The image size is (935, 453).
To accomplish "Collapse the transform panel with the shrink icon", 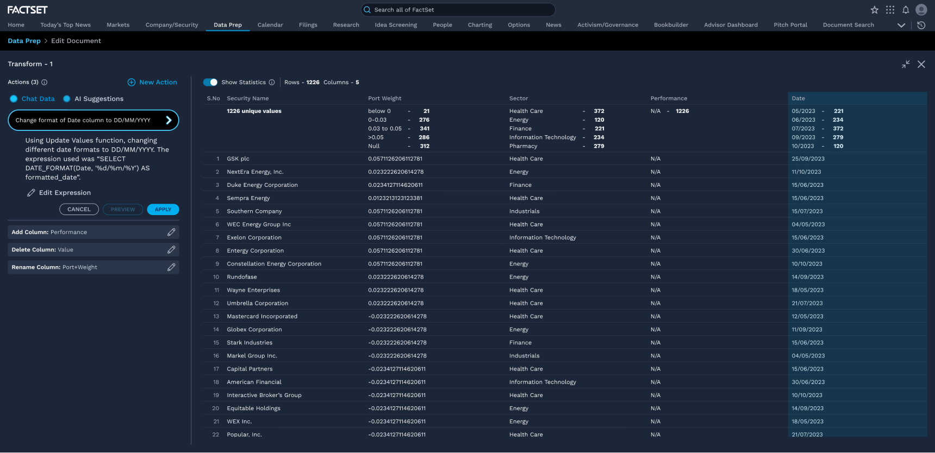I will click(x=906, y=64).
